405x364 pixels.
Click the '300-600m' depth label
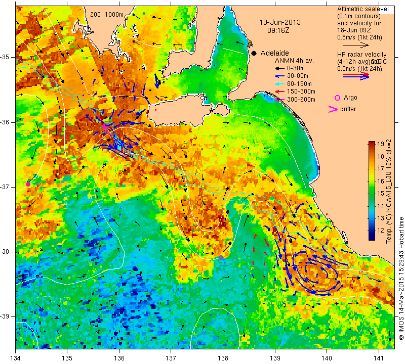[x=301, y=100]
